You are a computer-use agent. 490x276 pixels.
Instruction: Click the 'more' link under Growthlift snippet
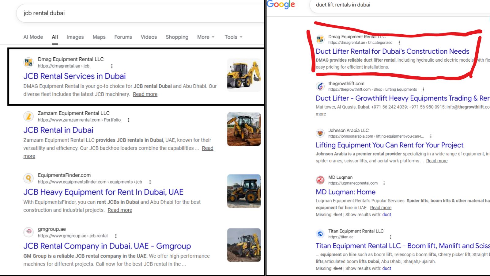click(321, 114)
